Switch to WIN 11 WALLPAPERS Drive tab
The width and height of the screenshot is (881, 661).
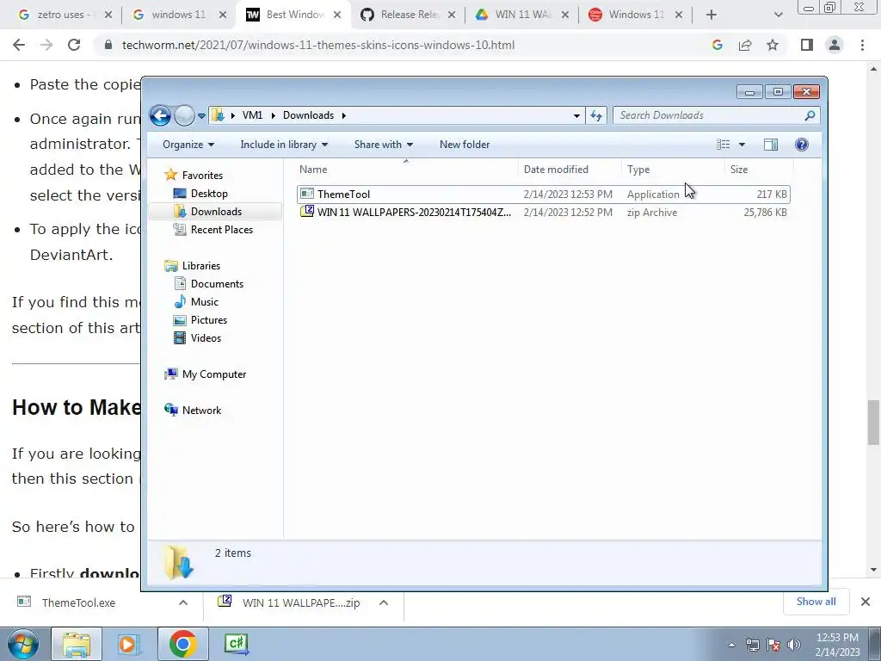[524, 15]
